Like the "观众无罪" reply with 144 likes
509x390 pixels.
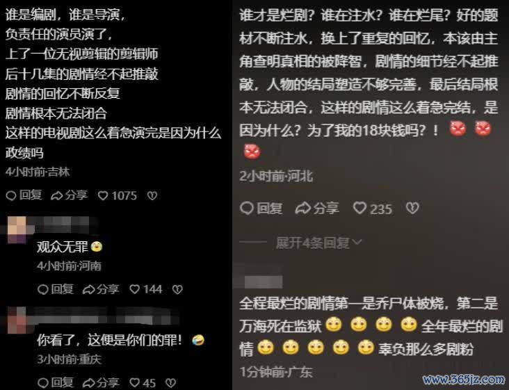[x=146, y=289]
